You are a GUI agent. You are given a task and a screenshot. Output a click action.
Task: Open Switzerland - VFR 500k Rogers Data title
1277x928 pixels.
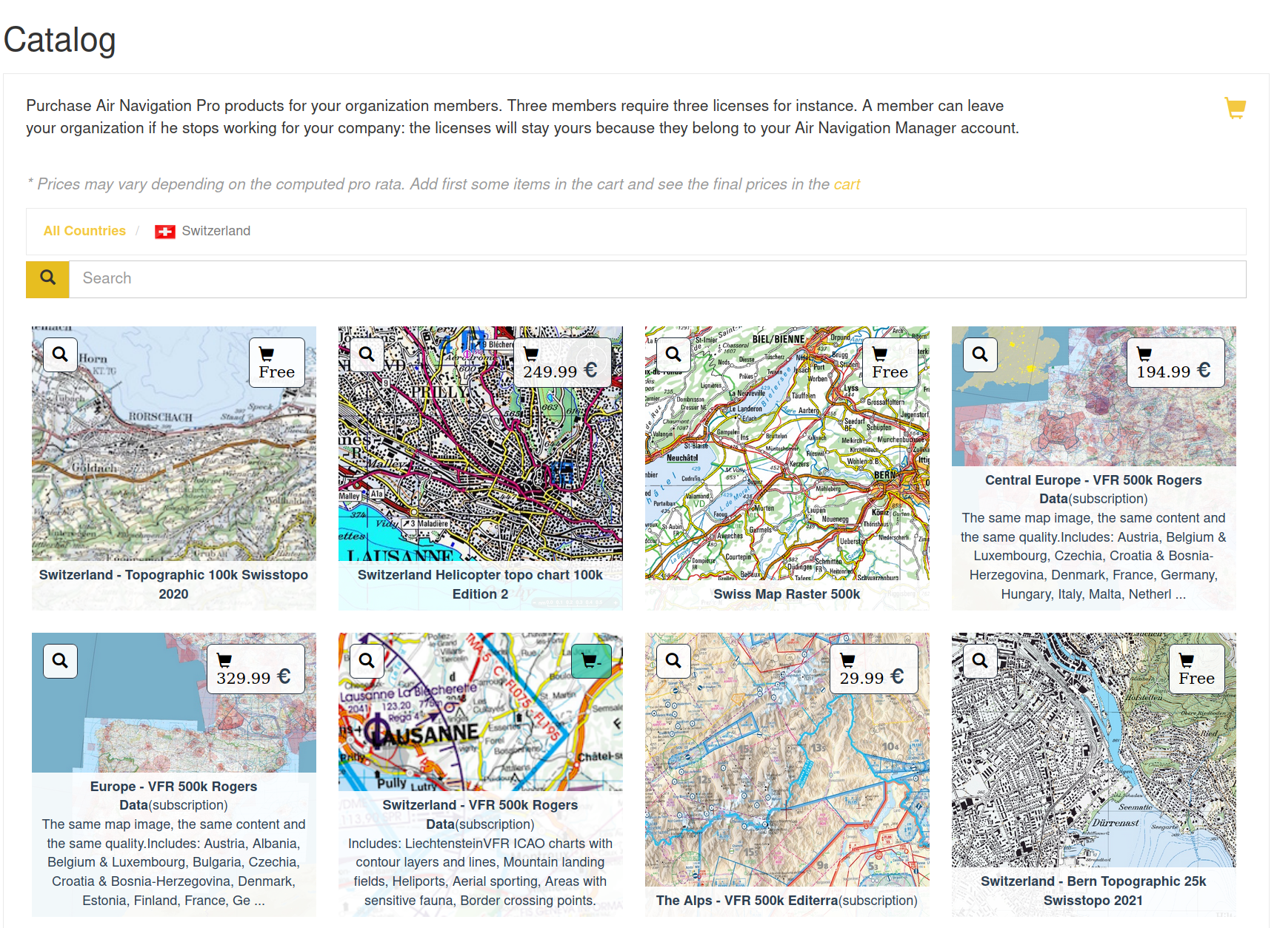click(x=480, y=815)
